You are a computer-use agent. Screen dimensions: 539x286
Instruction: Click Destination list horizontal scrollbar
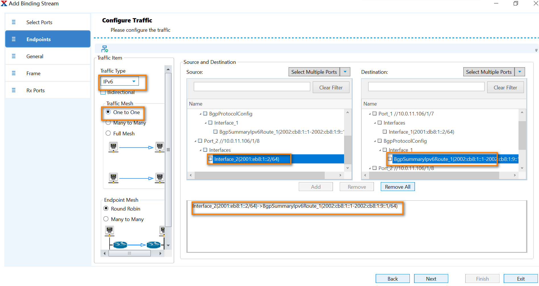[434, 175]
